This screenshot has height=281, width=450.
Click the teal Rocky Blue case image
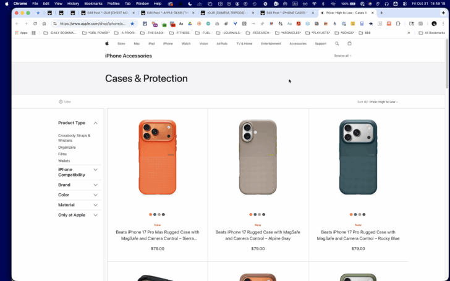point(358,157)
